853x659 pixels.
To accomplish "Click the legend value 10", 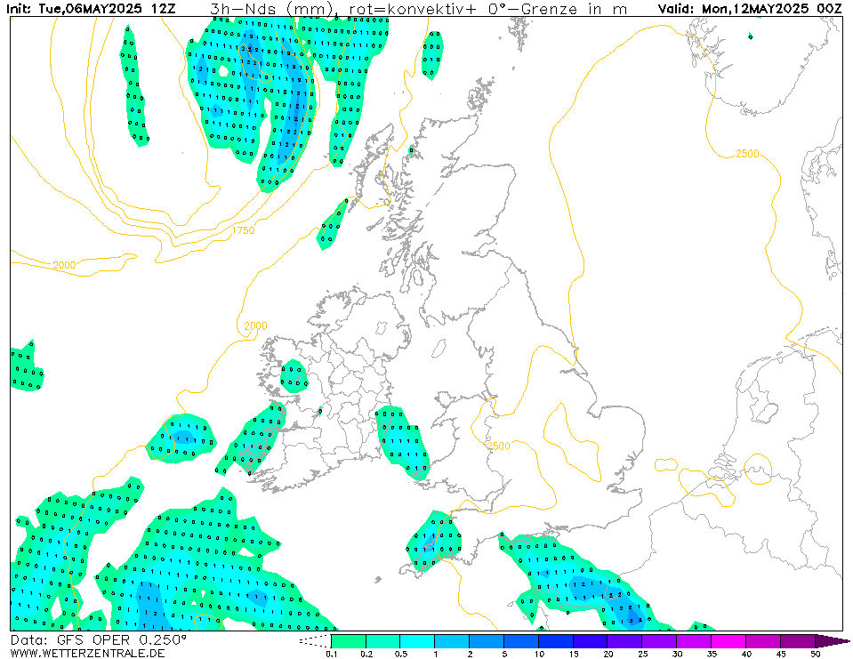I will pyautogui.click(x=538, y=654).
